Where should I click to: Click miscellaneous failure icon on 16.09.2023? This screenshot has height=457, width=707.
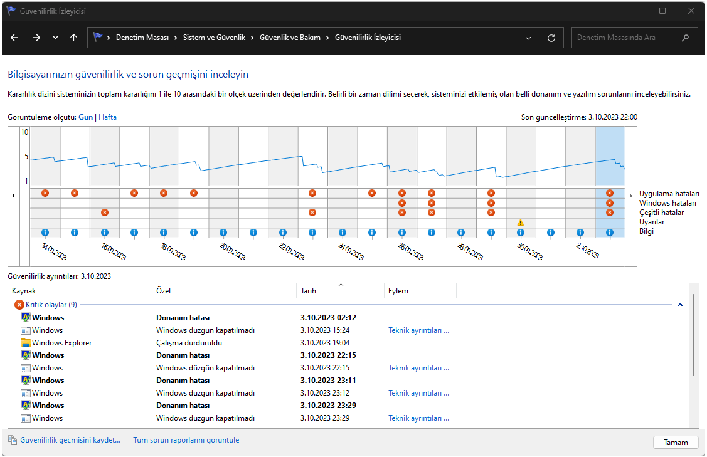pyautogui.click(x=105, y=213)
